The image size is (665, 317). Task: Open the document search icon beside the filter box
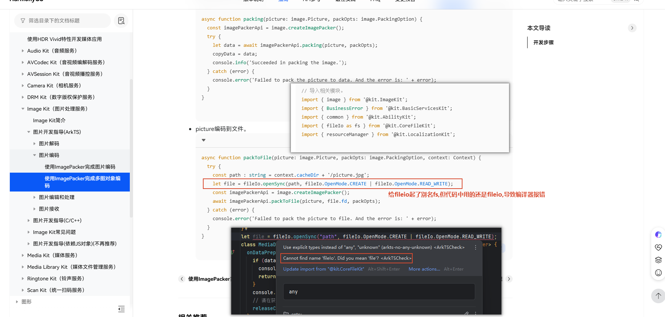coord(121,21)
